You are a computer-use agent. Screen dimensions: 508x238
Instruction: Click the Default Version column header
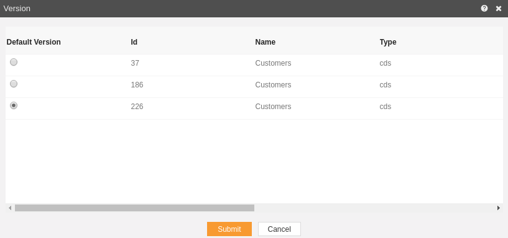[34, 42]
